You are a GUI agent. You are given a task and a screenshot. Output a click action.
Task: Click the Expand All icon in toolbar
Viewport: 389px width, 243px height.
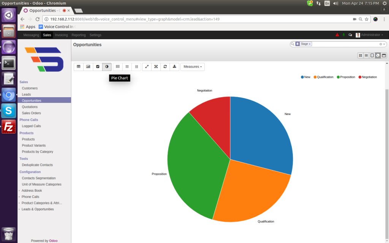coord(156,66)
